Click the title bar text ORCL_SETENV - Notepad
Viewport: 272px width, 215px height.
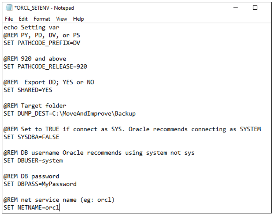pyautogui.click(x=44, y=8)
